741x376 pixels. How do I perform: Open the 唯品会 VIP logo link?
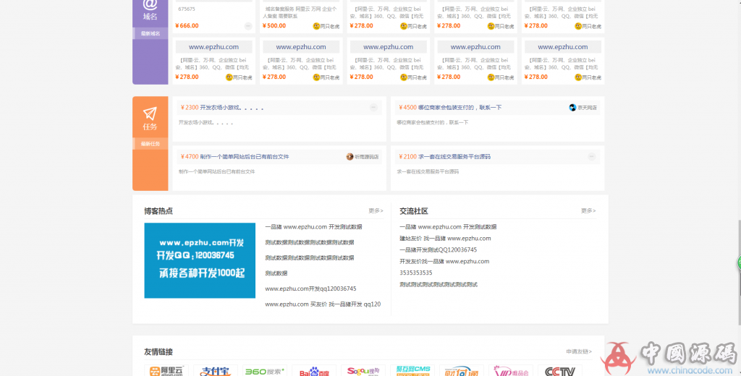(510, 371)
